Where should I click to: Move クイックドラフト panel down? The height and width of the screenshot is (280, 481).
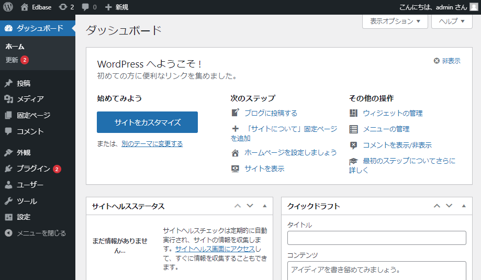tap(449, 206)
